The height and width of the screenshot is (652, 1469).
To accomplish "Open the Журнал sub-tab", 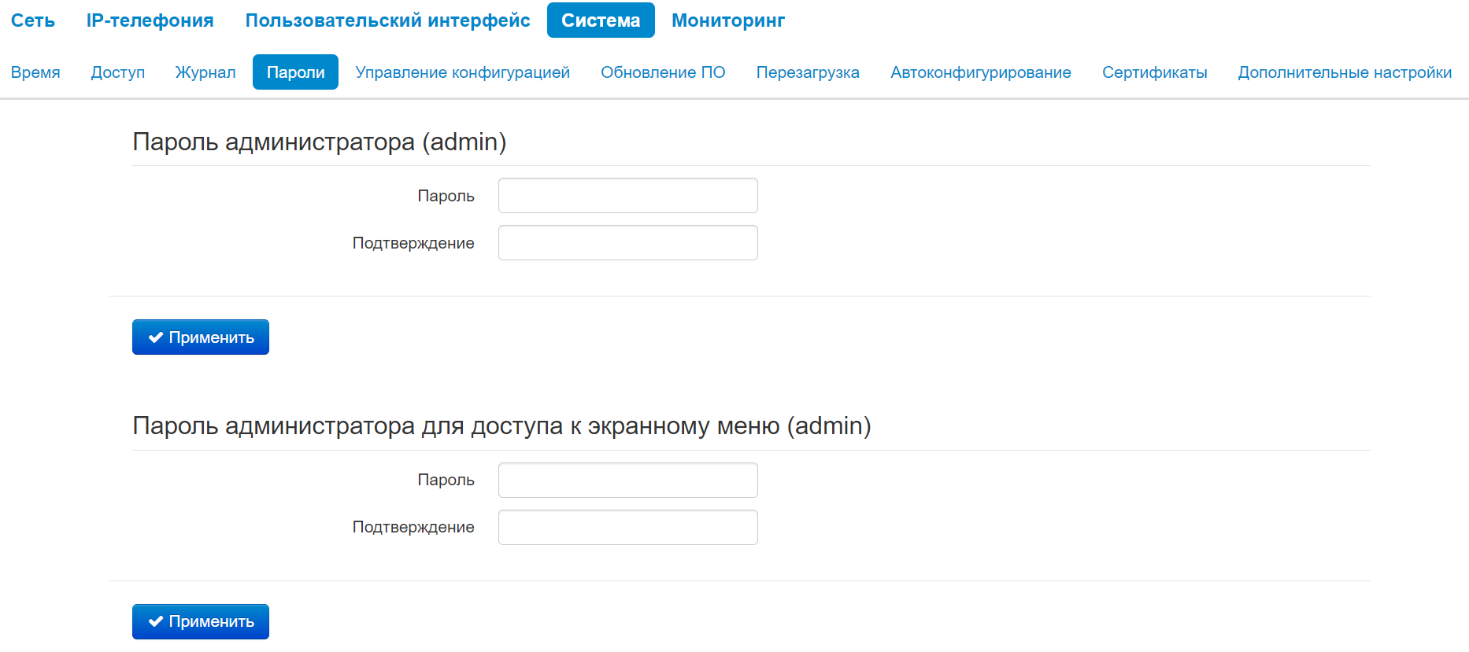I will click(205, 72).
